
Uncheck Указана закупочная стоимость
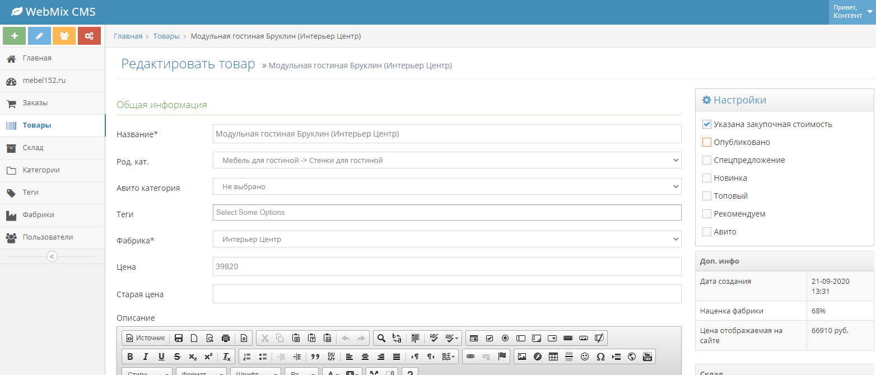point(707,124)
